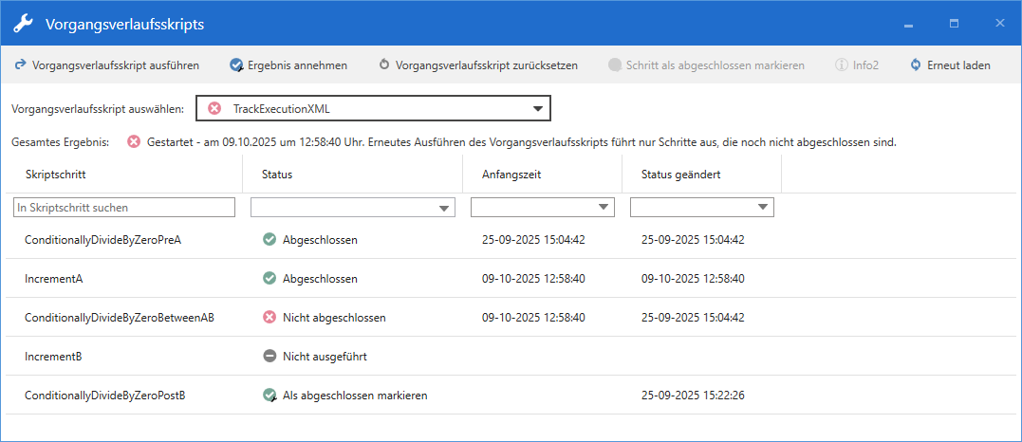
Task: Click gray not-executed icon for IncrementB
Action: pos(269,357)
